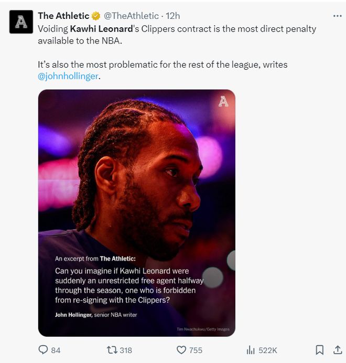Click the Athletic logo on the image
Screen dimensions: 346x363
coord(223,102)
